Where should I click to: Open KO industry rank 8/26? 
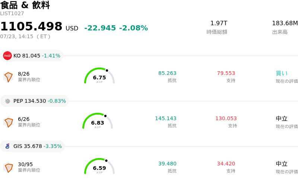click(x=24, y=74)
